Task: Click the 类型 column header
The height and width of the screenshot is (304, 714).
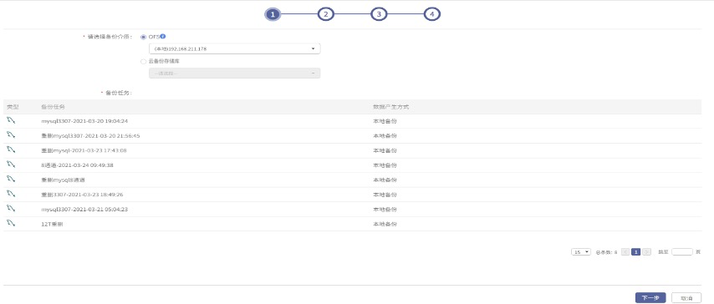Action: [12, 107]
